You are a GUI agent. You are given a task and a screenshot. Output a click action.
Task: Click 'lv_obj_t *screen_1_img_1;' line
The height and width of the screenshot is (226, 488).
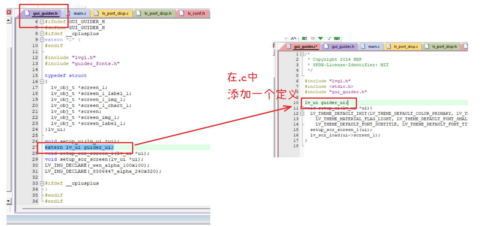(88, 99)
